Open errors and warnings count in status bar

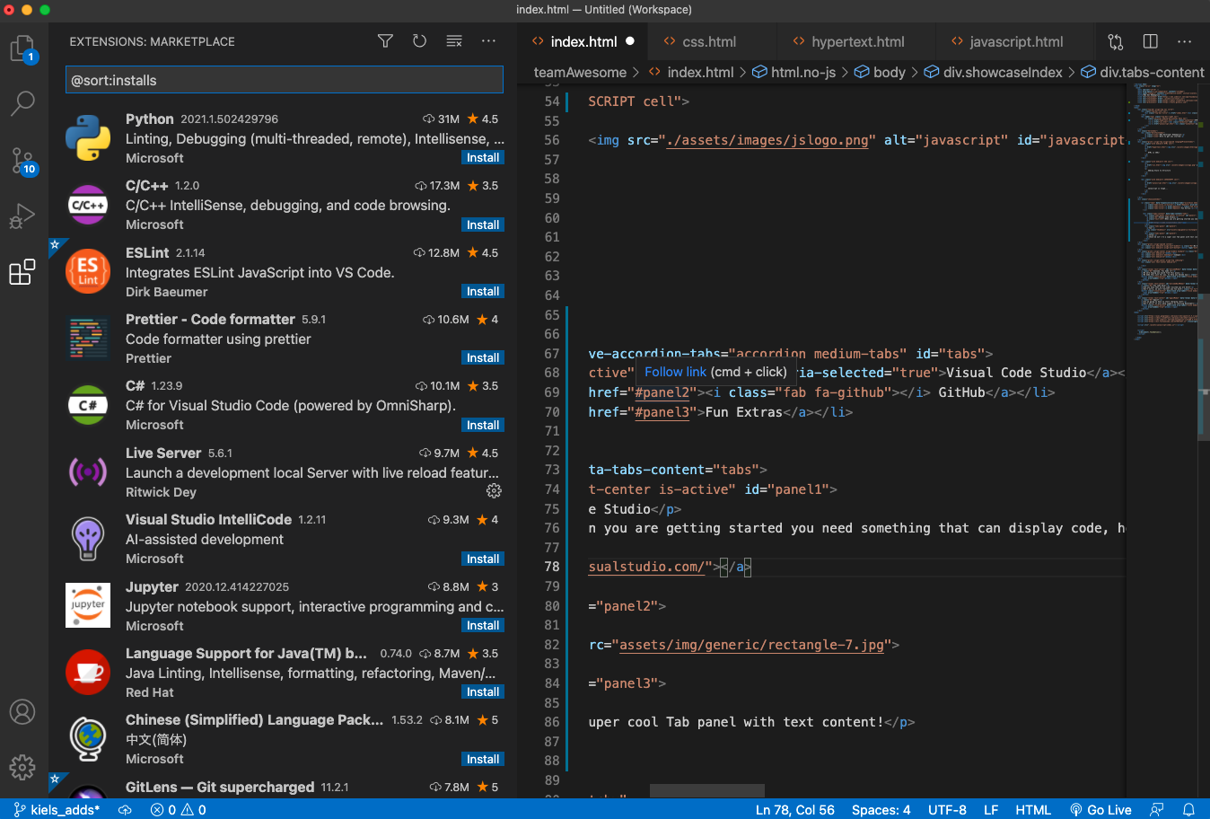178,809
